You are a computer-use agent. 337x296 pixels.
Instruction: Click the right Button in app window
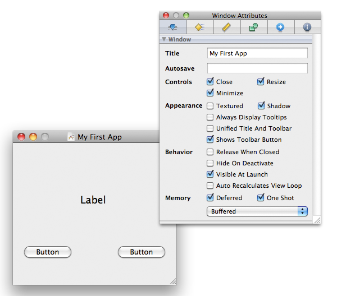(x=141, y=252)
